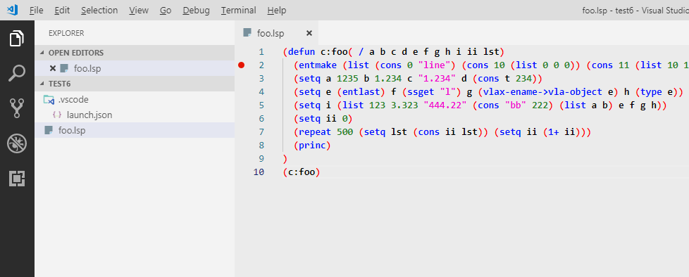Toggle the breakpoint on line 2
The image size is (689, 277).
[x=241, y=65]
